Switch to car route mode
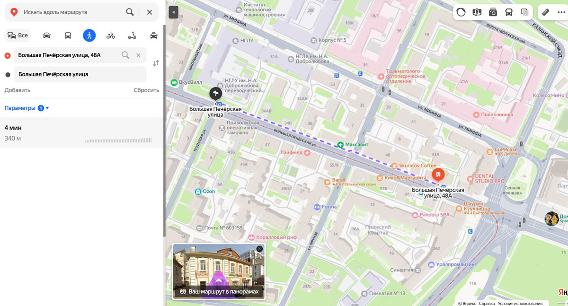568x306 pixels. pos(46,35)
